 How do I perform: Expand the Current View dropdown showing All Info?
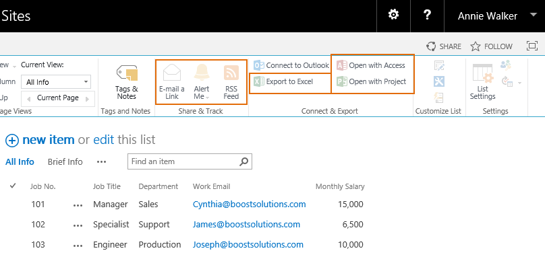coord(56,82)
